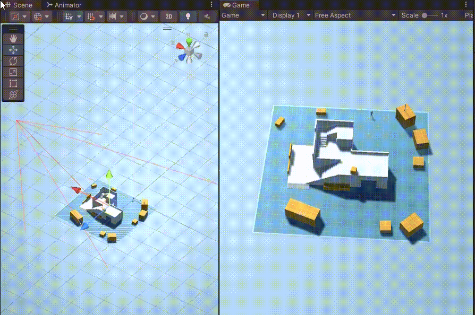
Task: Click the orientation overlay drag handle
Action: (167, 29)
